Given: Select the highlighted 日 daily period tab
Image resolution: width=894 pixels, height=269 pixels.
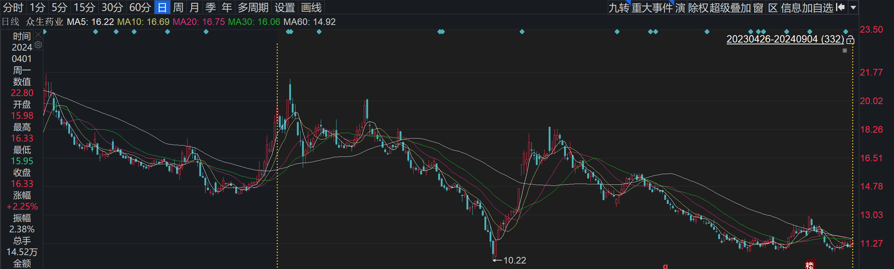Looking at the screenshot, I should click(x=162, y=7).
